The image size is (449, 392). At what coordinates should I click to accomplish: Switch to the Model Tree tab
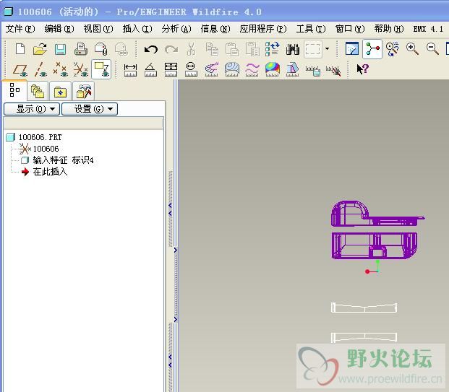click(14, 90)
